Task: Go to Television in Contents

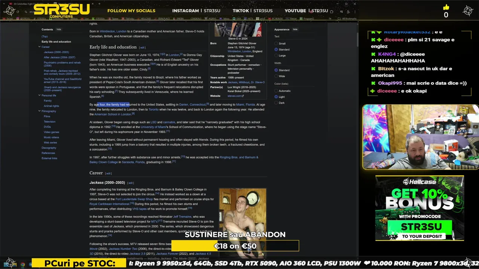Action: [x=49, y=122]
